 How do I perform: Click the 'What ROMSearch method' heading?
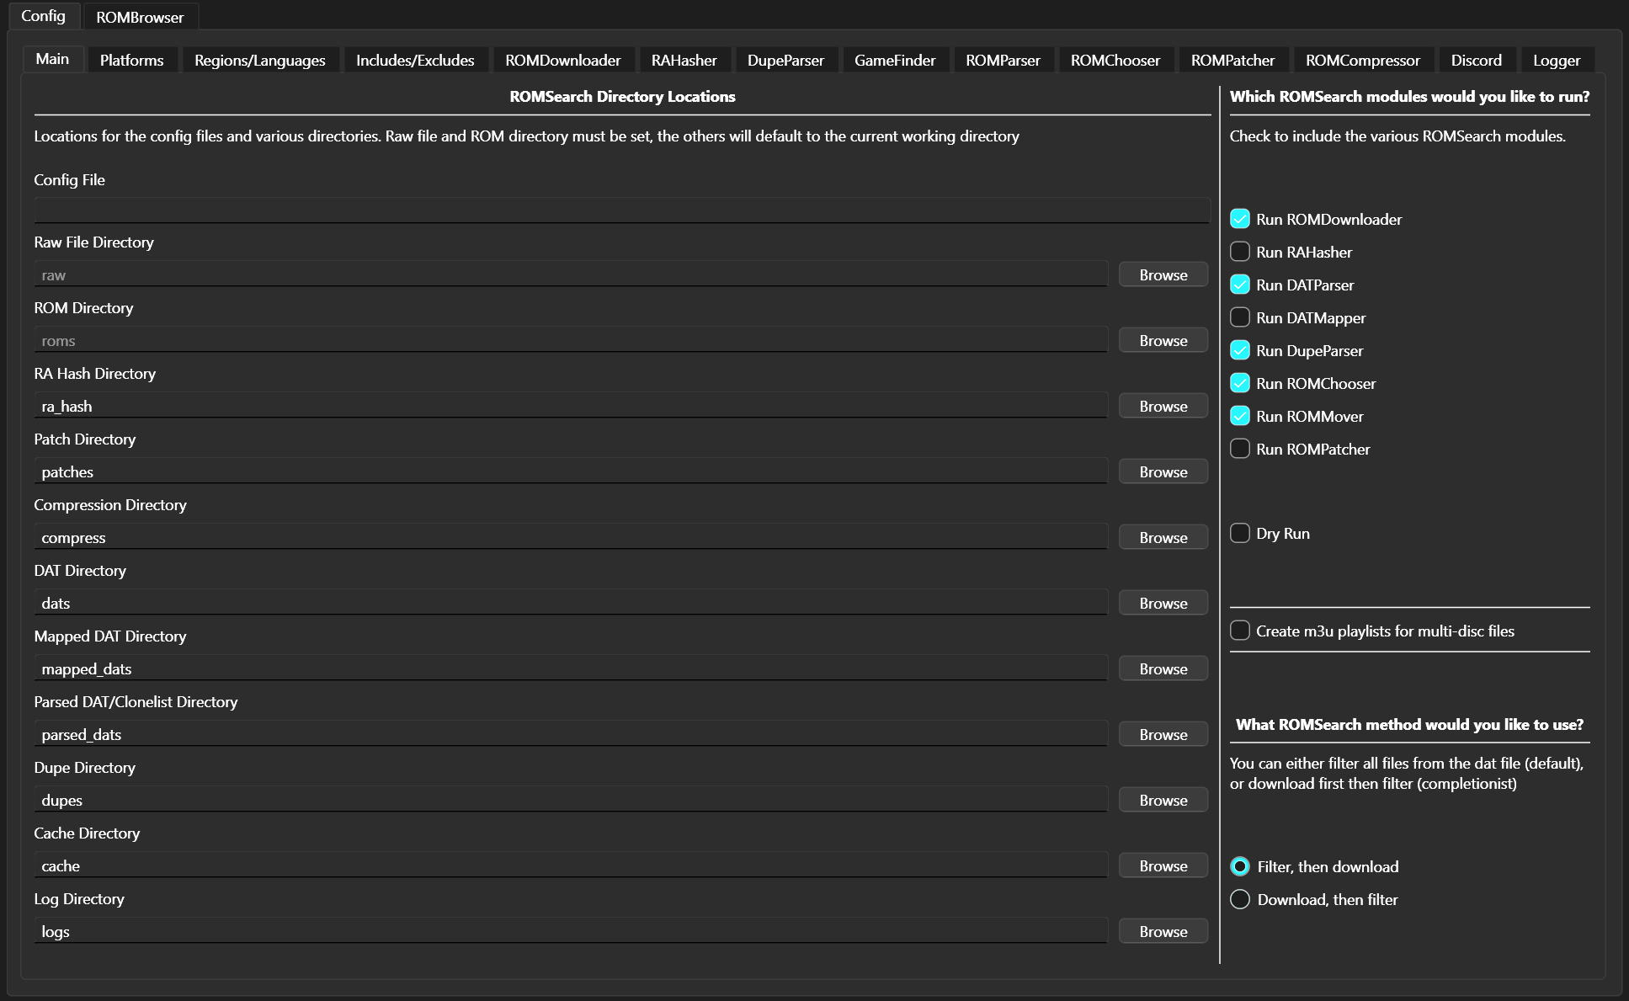(1409, 725)
